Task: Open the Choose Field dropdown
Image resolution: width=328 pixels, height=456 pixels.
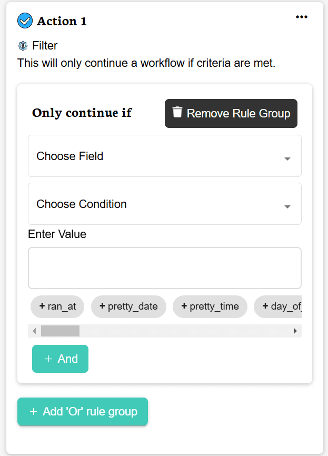Action: pos(164,156)
